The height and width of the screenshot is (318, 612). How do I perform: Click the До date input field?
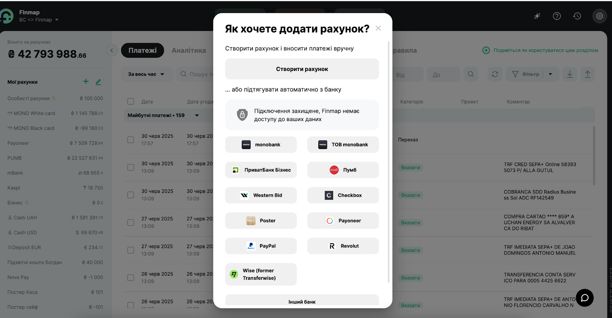[x=443, y=74]
